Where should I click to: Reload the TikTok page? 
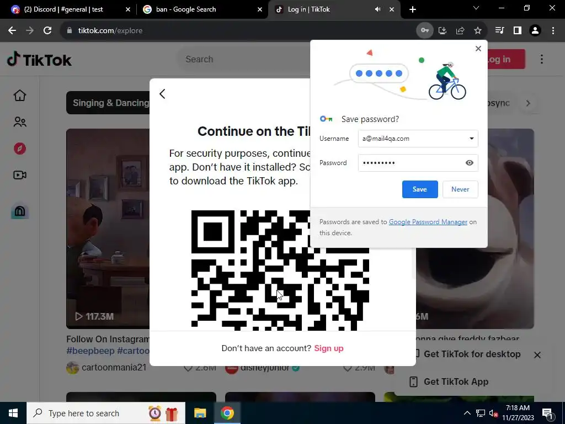pos(47,31)
